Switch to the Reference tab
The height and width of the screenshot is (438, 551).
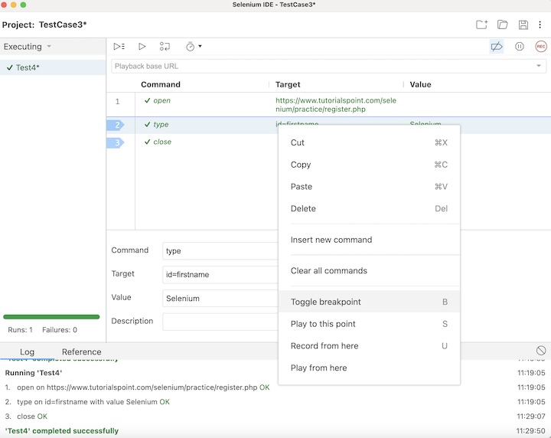click(81, 352)
